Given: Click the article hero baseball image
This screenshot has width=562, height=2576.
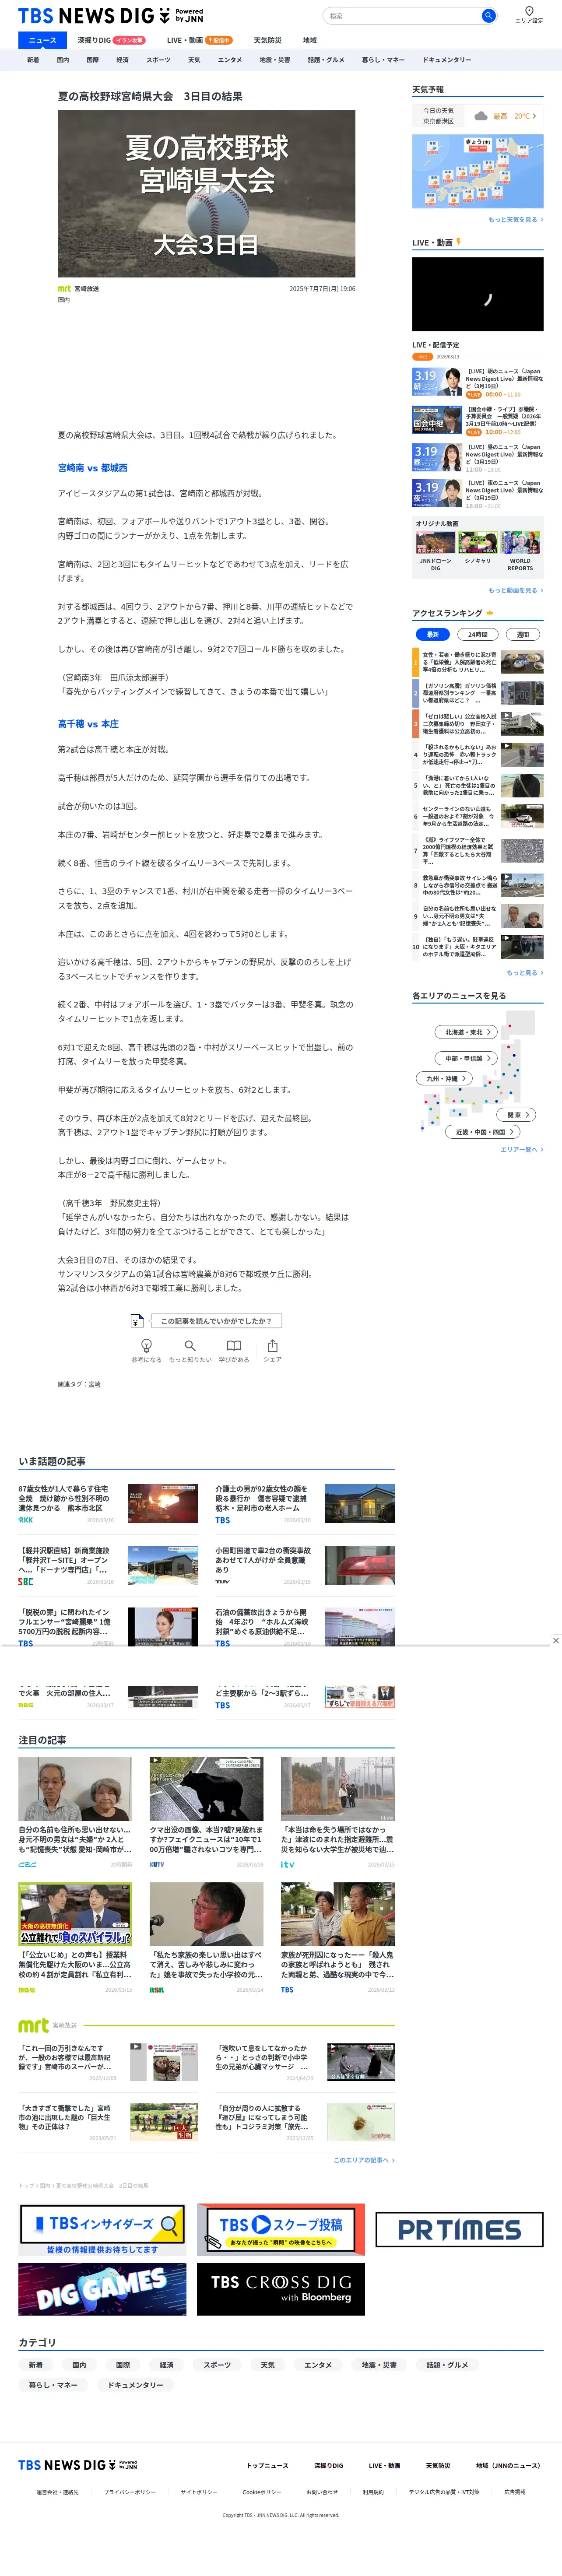Looking at the screenshot, I should [x=206, y=194].
